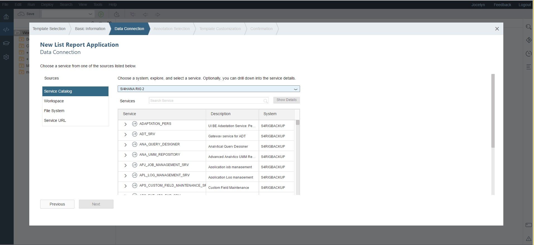The image size is (534, 245).
Task: Click the Previous button
Action: (x=57, y=204)
